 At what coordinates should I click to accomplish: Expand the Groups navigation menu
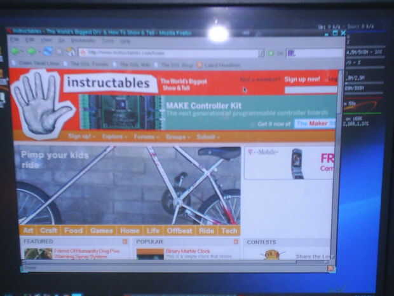click(x=177, y=137)
